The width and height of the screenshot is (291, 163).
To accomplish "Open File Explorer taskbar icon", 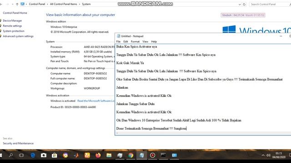I will pyautogui.click(x=109, y=155).
